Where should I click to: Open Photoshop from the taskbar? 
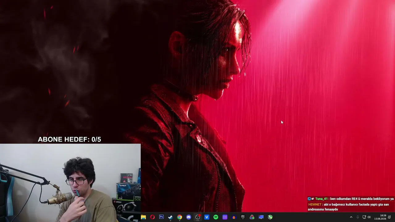point(161,217)
